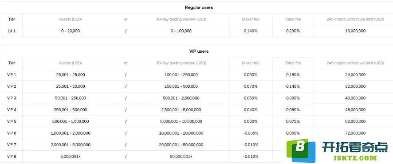Screen dimensions: 393x164
Task: Click the Regular users table heading
Action: pyautogui.click(x=199, y=8)
